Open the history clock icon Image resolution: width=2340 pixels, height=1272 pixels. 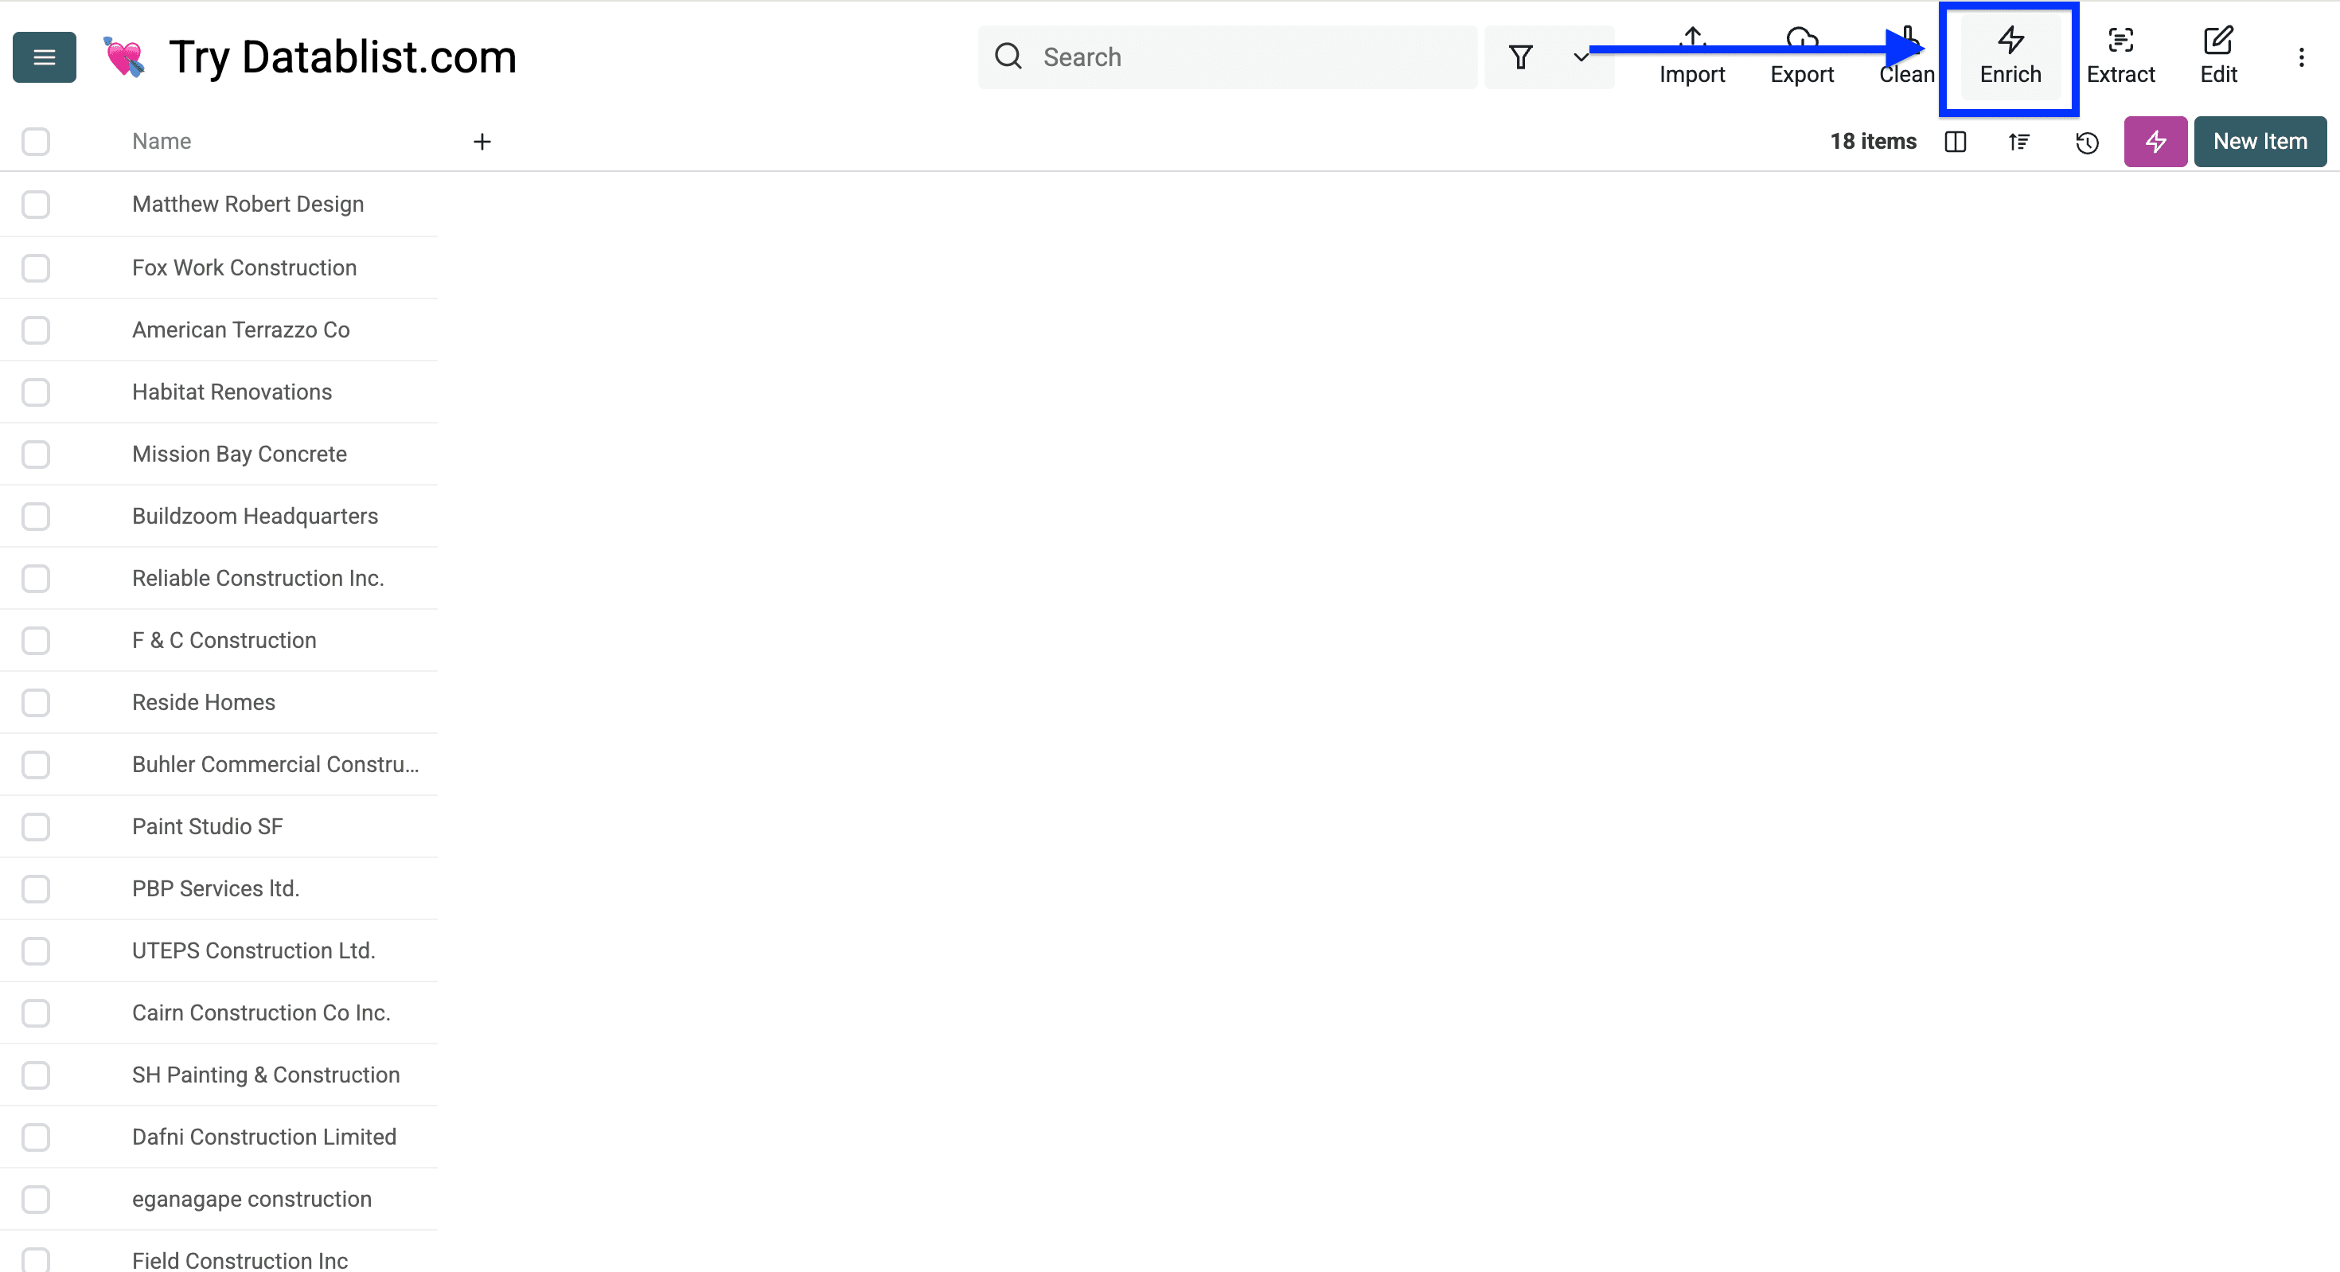point(2087,142)
